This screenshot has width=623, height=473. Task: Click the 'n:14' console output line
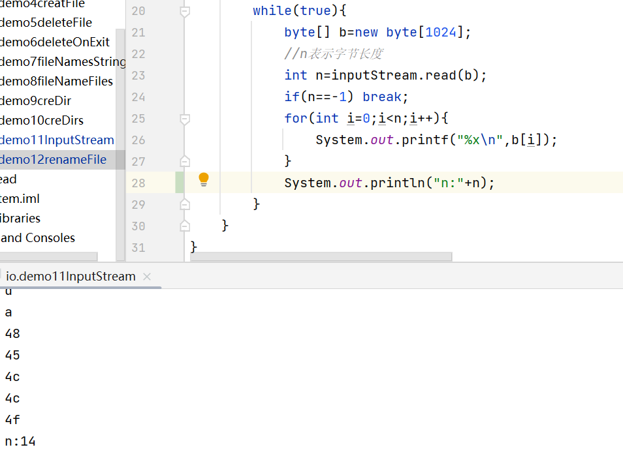pyautogui.click(x=20, y=441)
